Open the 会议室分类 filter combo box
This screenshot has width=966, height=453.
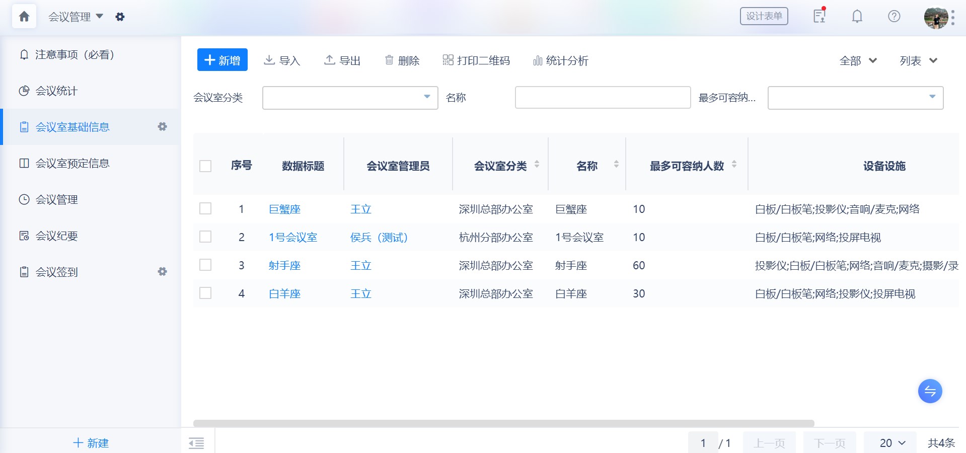click(350, 98)
